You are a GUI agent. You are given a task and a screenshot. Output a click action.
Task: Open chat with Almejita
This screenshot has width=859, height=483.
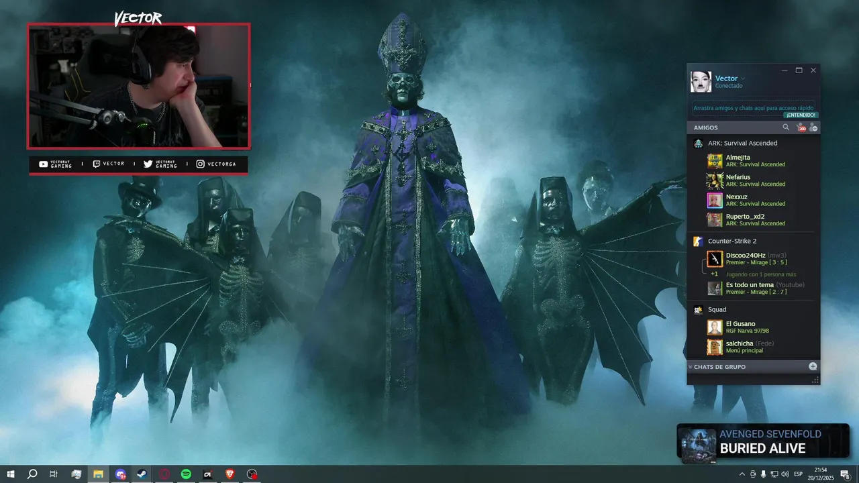pos(754,161)
